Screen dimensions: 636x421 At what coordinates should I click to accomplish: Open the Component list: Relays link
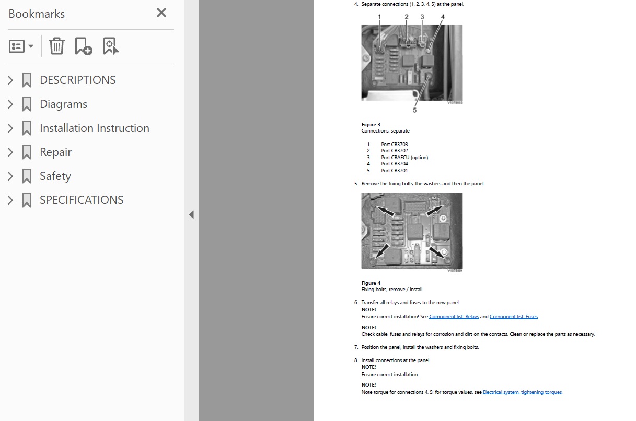point(454,317)
